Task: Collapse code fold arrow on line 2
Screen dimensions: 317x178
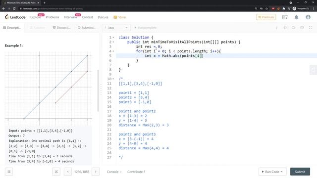Action: (x=113, y=42)
